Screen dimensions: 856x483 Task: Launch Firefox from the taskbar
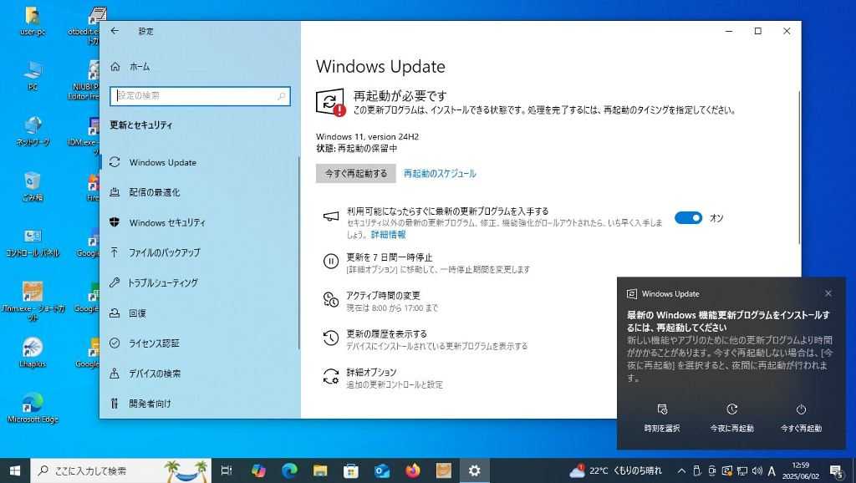coord(413,470)
